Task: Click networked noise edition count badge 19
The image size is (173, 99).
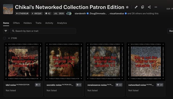Action: click(x=160, y=85)
